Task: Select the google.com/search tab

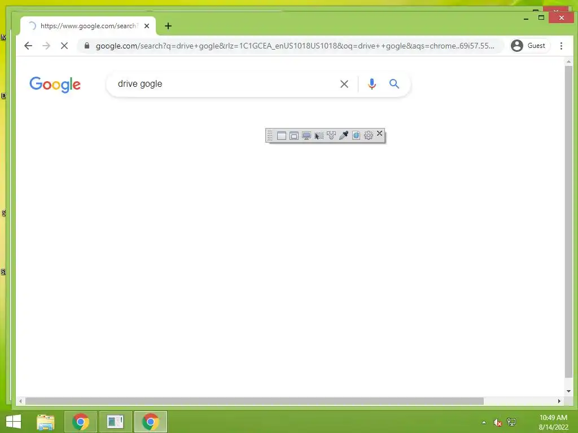Action: pos(87,26)
